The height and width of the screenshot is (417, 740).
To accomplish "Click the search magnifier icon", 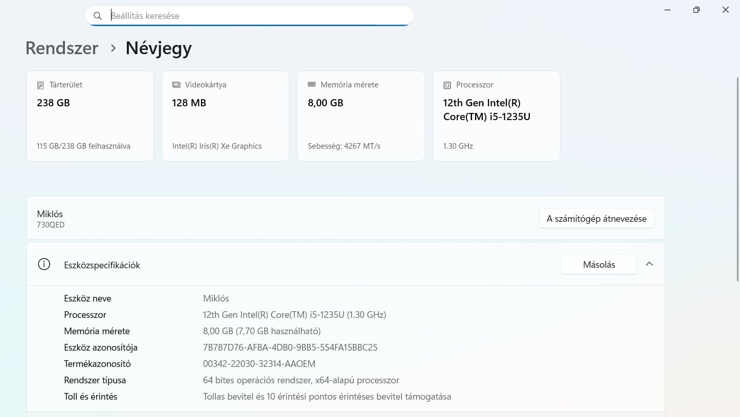I will pyautogui.click(x=98, y=16).
